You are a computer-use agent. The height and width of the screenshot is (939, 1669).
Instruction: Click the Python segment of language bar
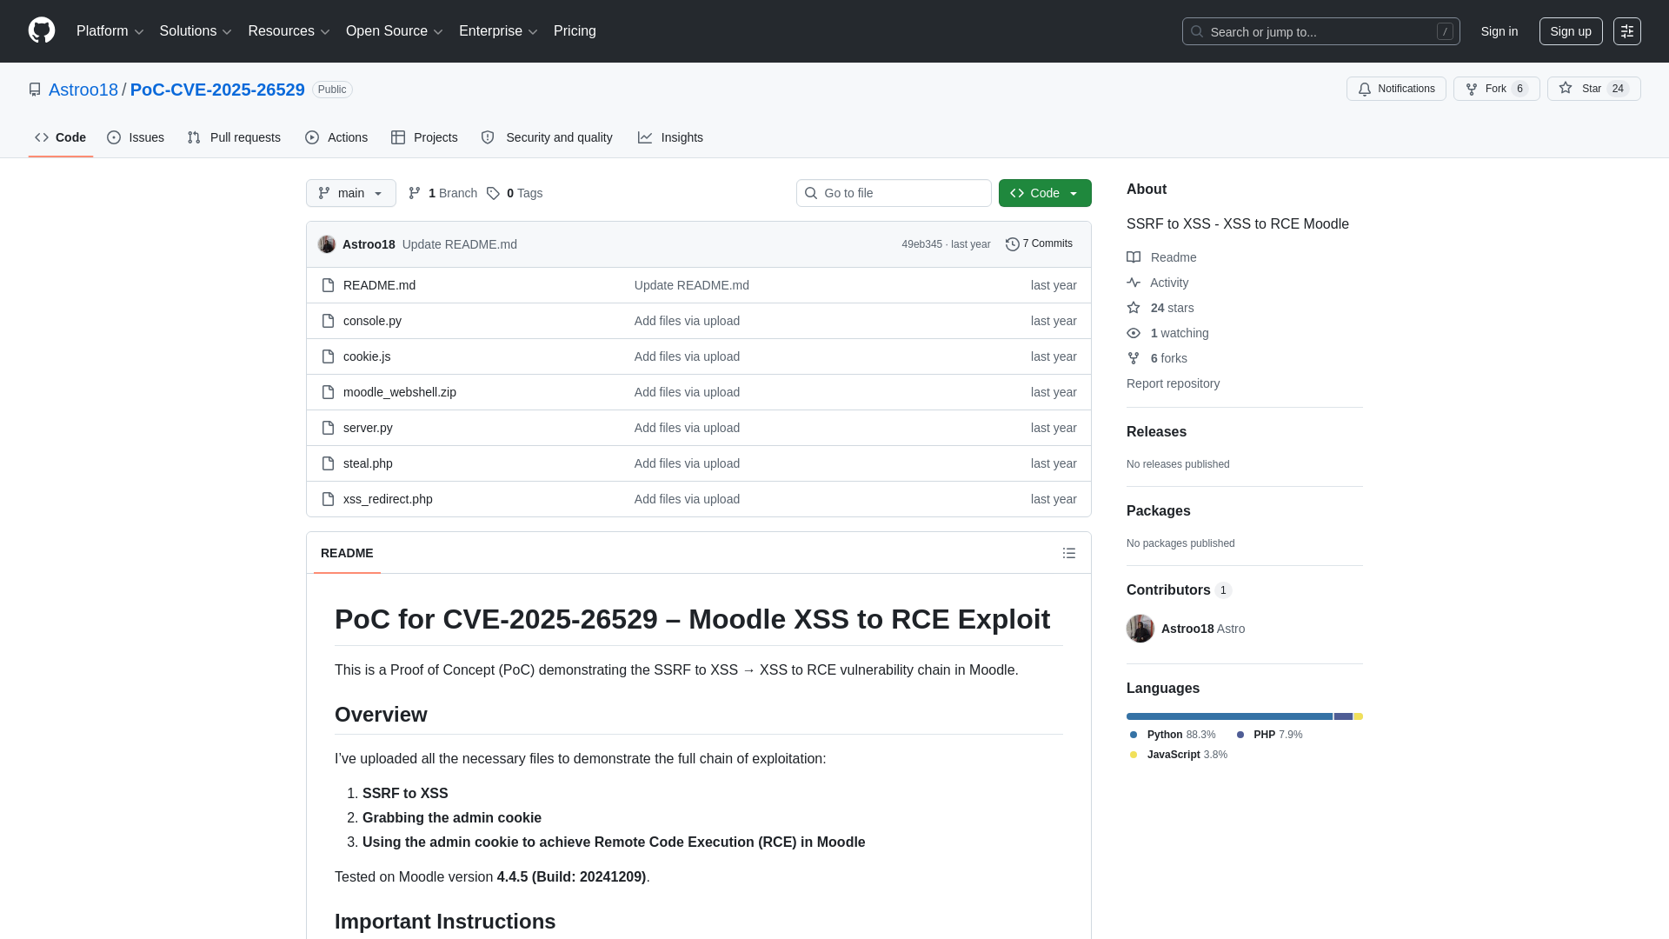pyautogui.click(x=1229, y=716)
